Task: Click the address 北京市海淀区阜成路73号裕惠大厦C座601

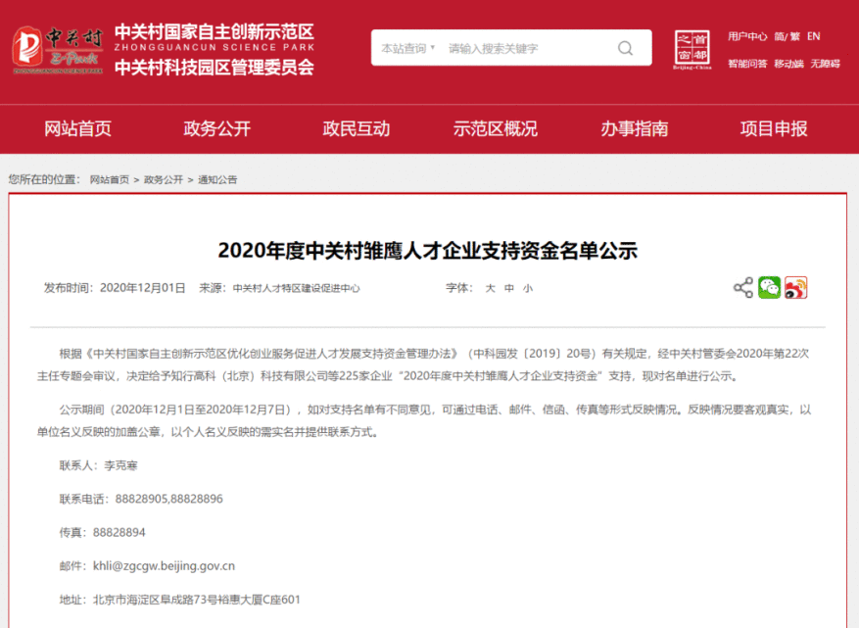Action: 197,600
